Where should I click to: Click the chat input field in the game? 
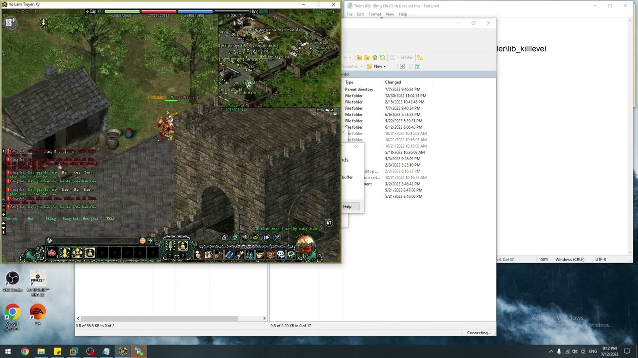pos(95,241)
